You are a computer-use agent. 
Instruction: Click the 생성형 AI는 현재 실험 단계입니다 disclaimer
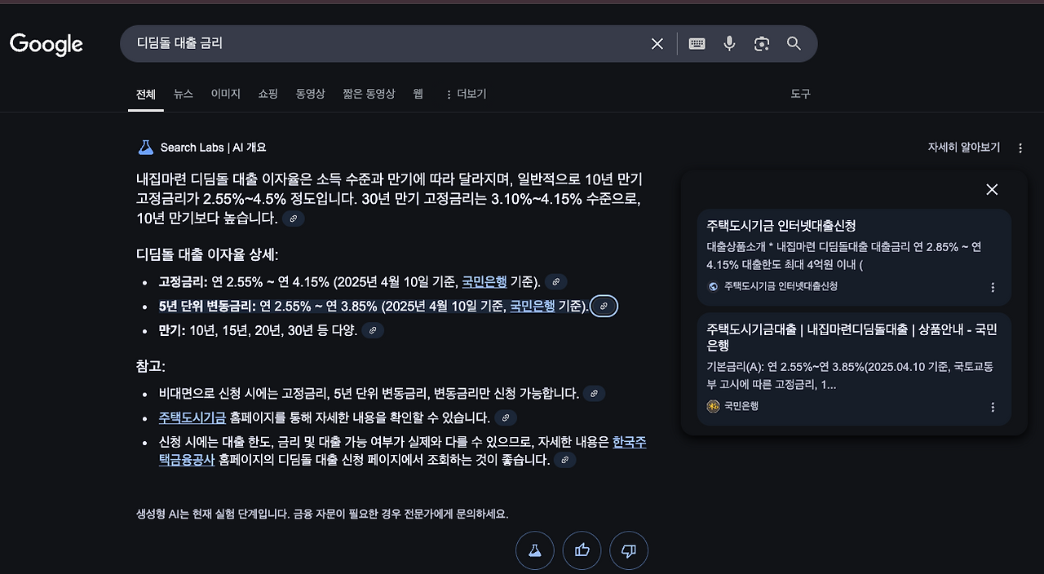[322, 514]
